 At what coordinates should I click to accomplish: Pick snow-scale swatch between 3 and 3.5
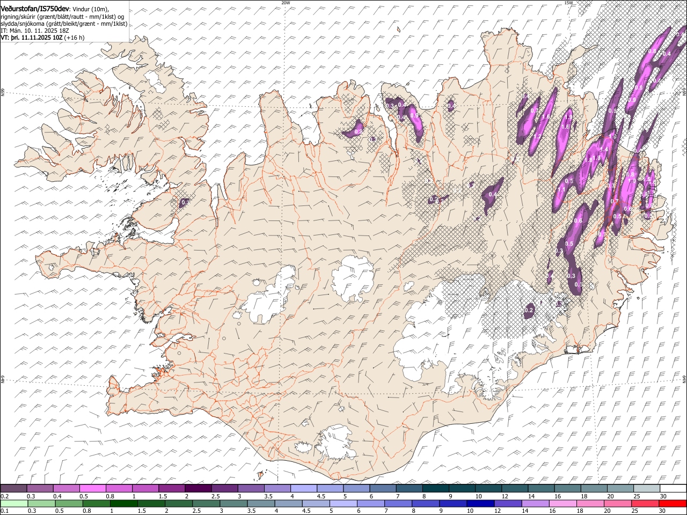click(251, 488)
